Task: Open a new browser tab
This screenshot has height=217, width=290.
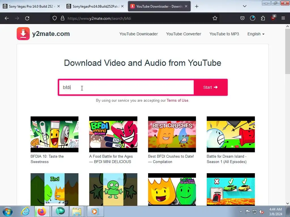Action: pos(197,6)
